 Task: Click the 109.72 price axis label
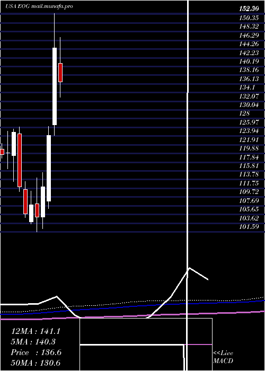(x=249, y=192)
